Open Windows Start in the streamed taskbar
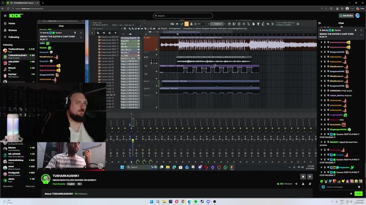The height and width of the screenshot is (205, 366). [x=122, y=167]
